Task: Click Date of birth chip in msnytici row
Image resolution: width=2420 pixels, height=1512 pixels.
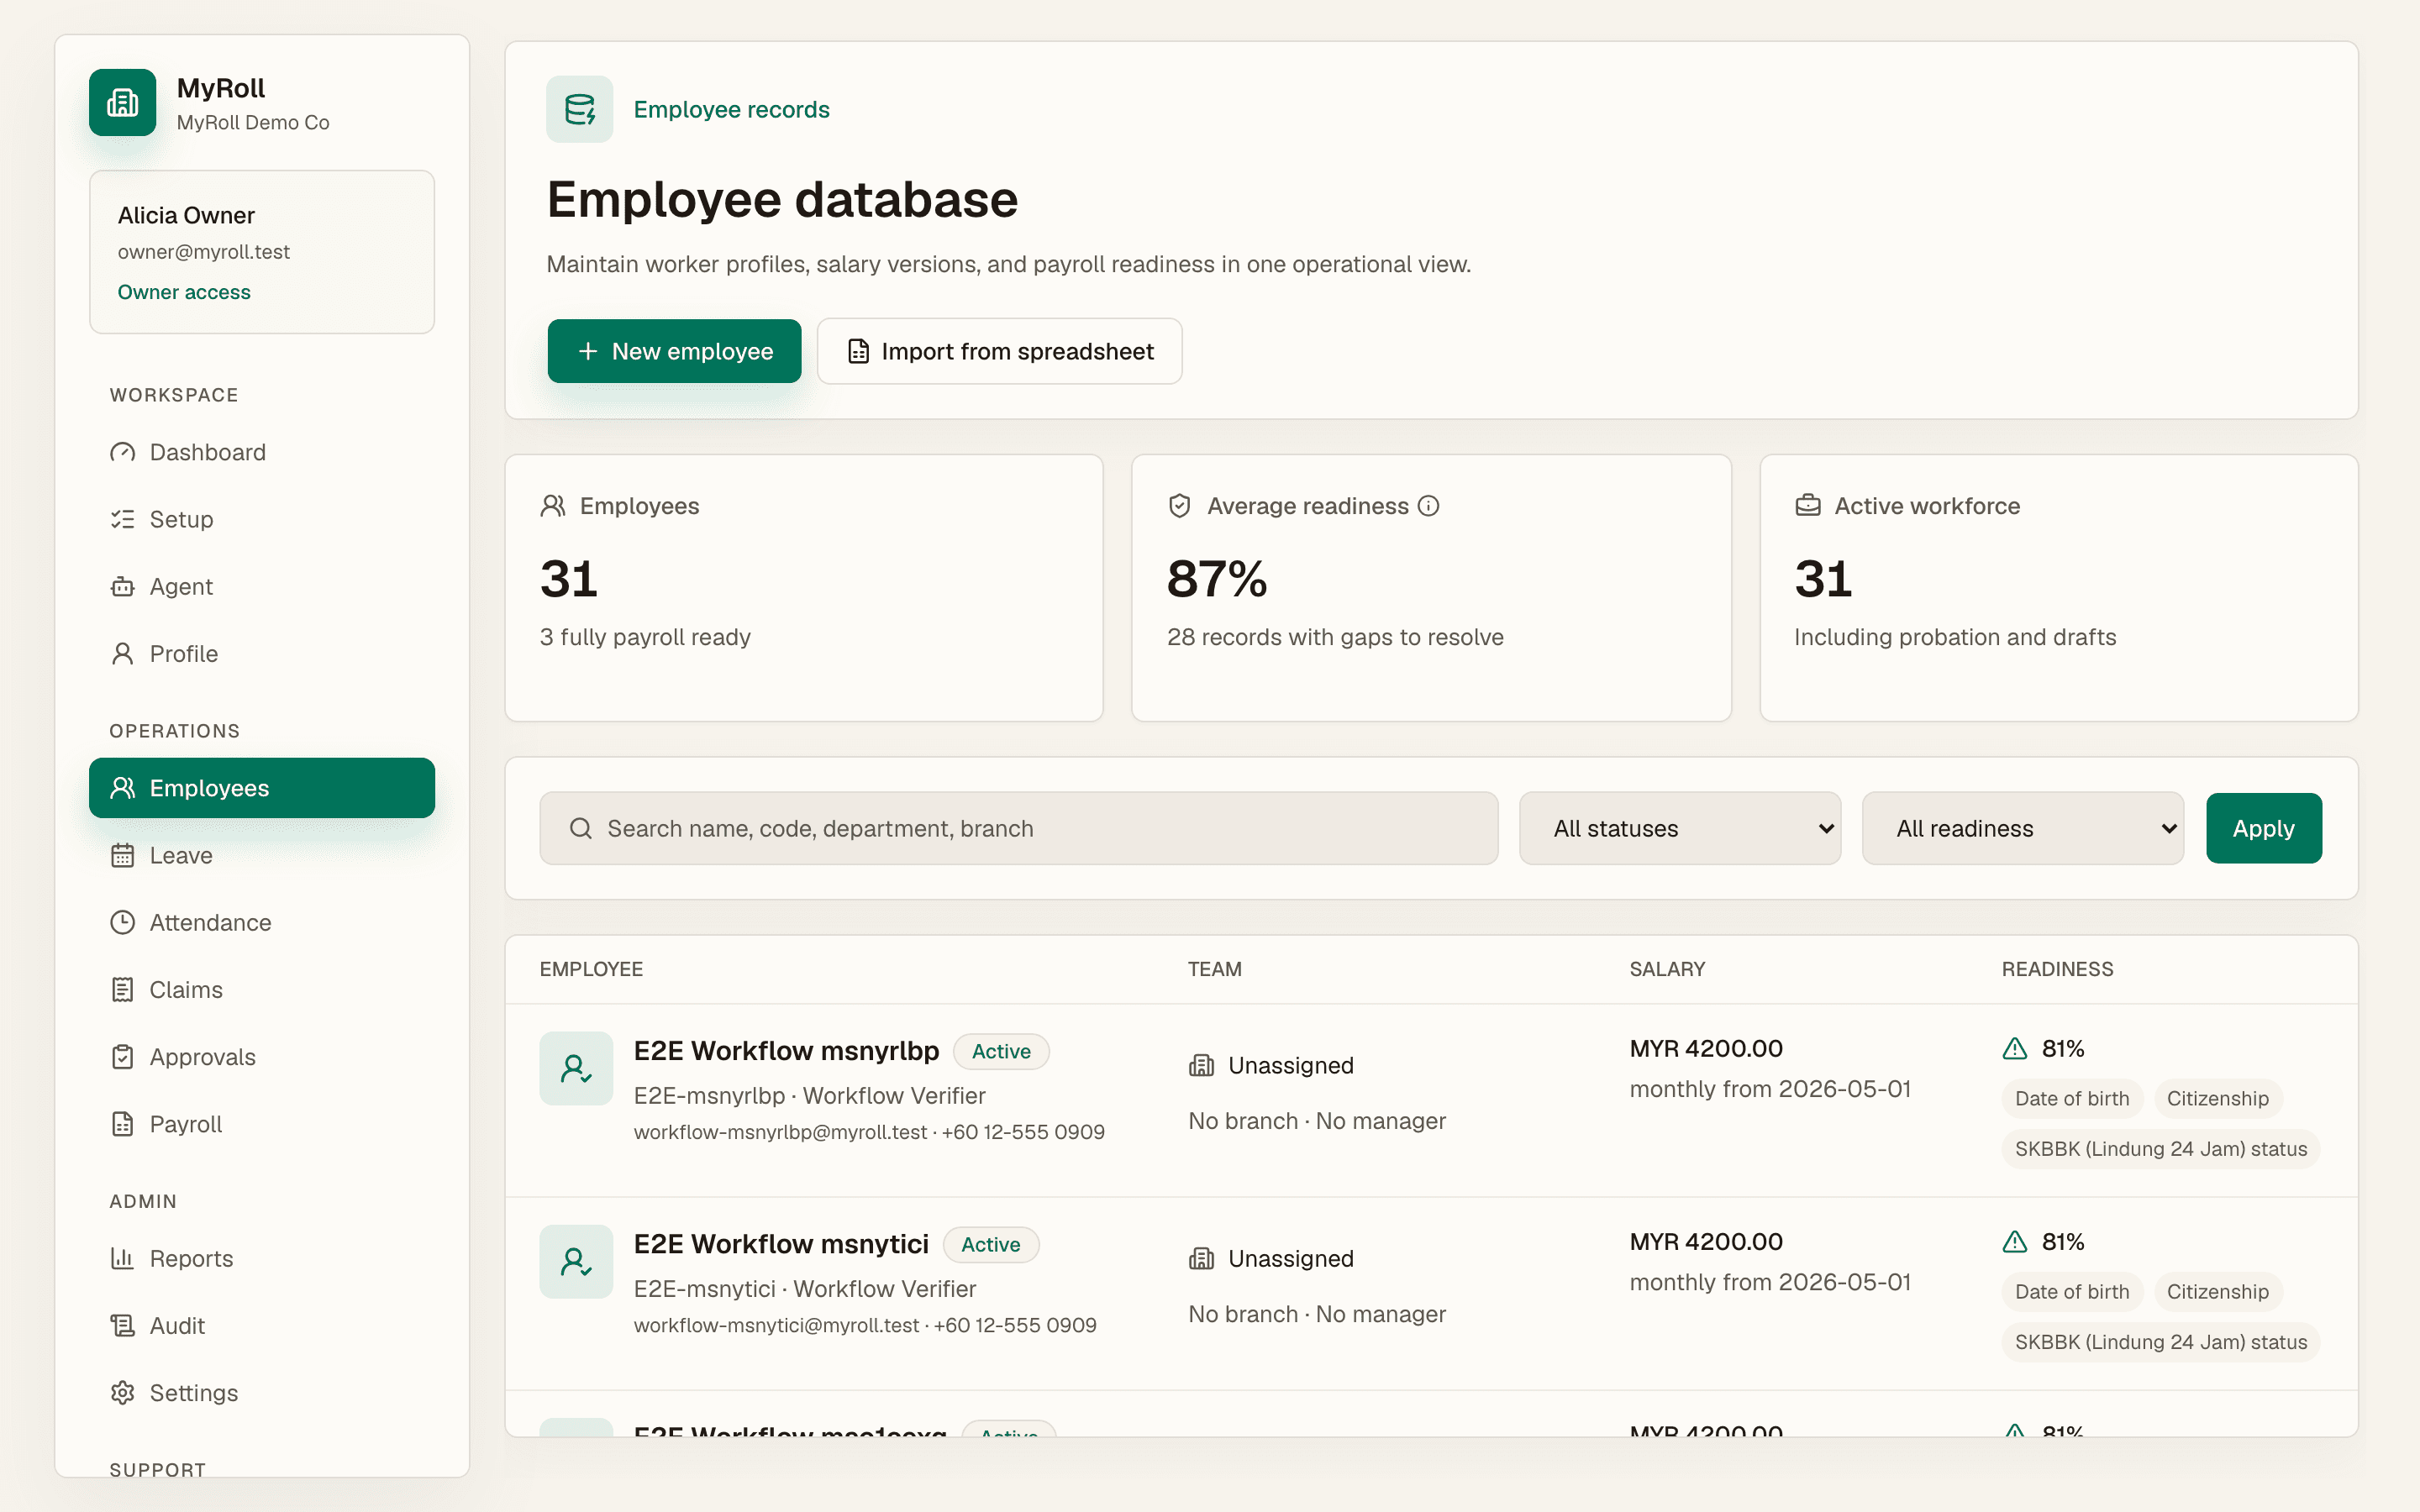Action: click(x=2072, y=1291)
